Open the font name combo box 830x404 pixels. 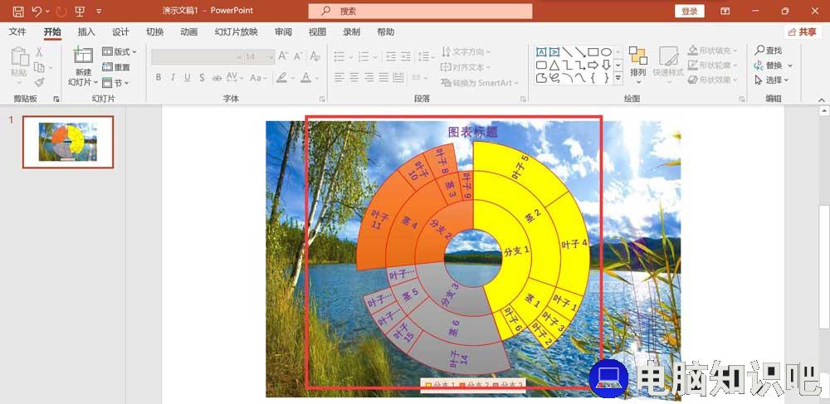click(197, 56)
